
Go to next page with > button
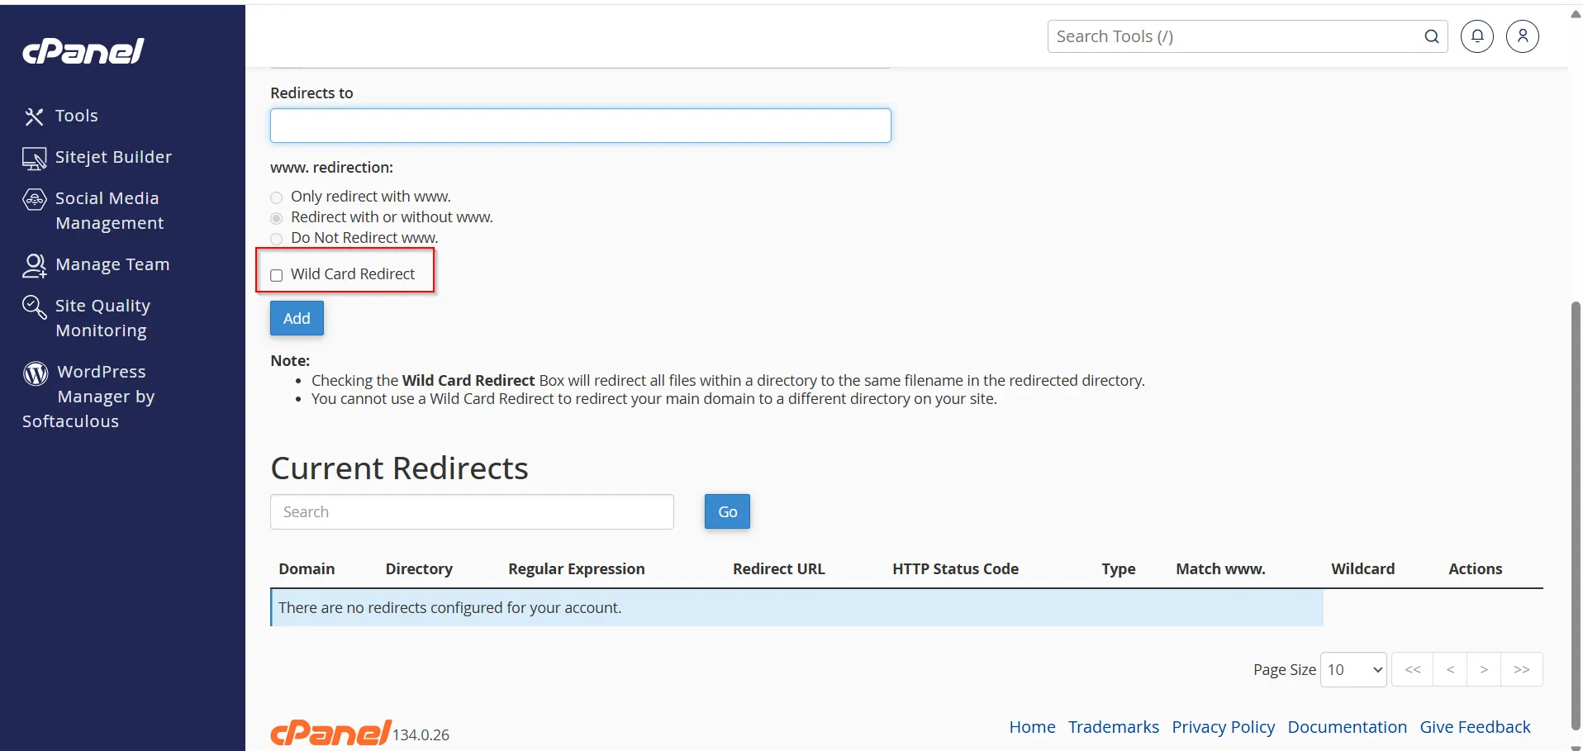[x=1484, y=669]
